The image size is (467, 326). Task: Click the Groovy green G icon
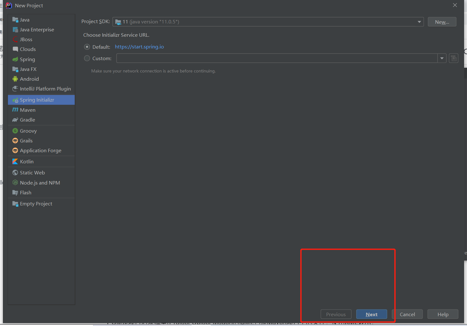pyautogui.click(x=15, y=131)
